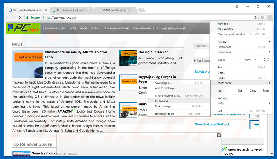Screen dimensions: 277x159
Task: Click the address bar URL
Action: (60, 17)
